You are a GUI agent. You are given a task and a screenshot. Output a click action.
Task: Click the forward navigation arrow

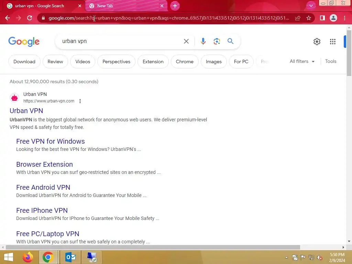click(x=19, y=18)
